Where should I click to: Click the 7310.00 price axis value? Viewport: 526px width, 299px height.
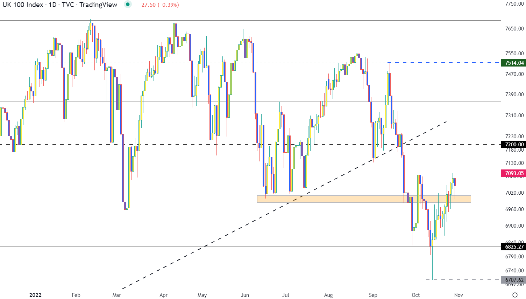click(x=514, y=115)
